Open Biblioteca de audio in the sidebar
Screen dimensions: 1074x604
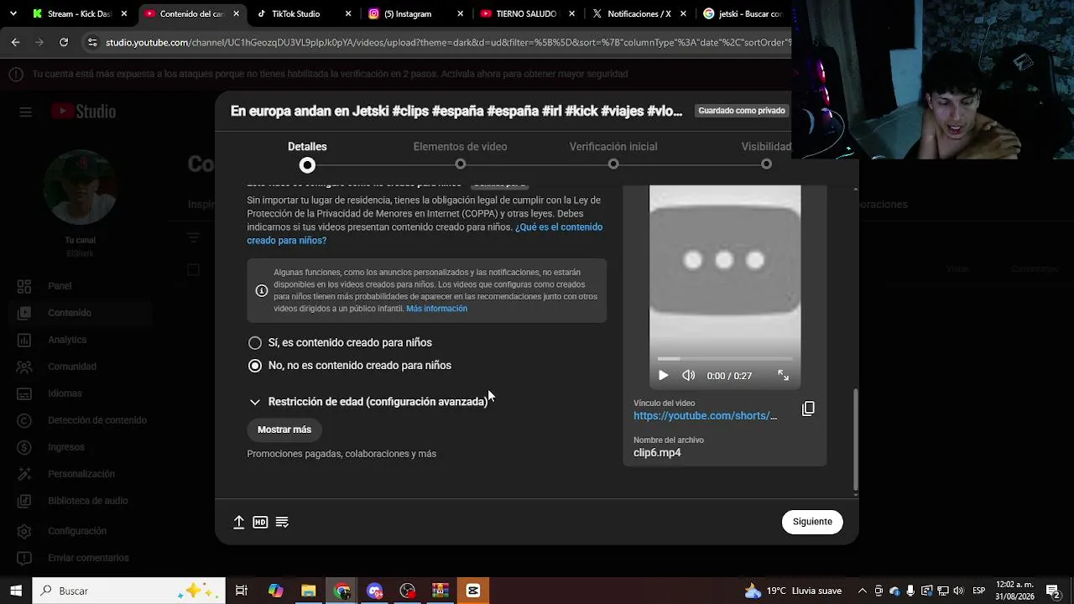[88, 501]
